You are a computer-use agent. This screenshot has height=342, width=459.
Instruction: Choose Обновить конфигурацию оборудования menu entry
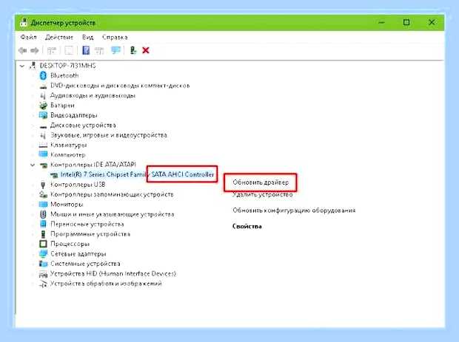point(294,211)
